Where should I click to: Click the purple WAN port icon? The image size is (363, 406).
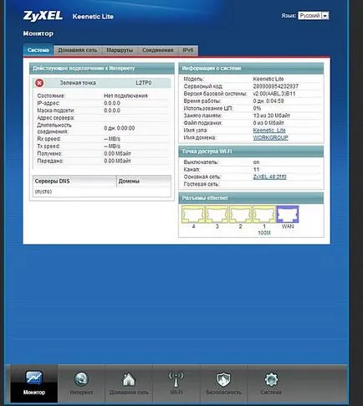pos(288,214)
